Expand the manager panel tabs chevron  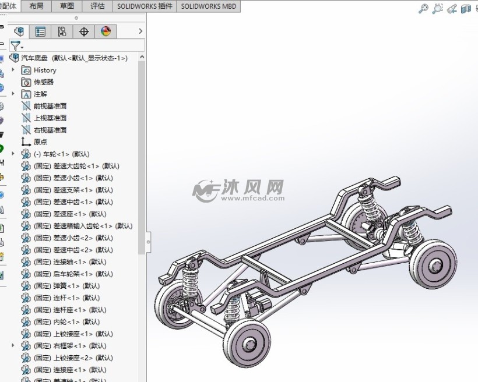pyautogui.click(x=140, y=31)
